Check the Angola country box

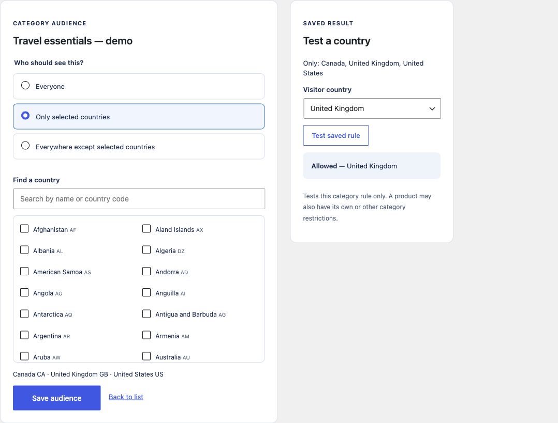point(24,292)
